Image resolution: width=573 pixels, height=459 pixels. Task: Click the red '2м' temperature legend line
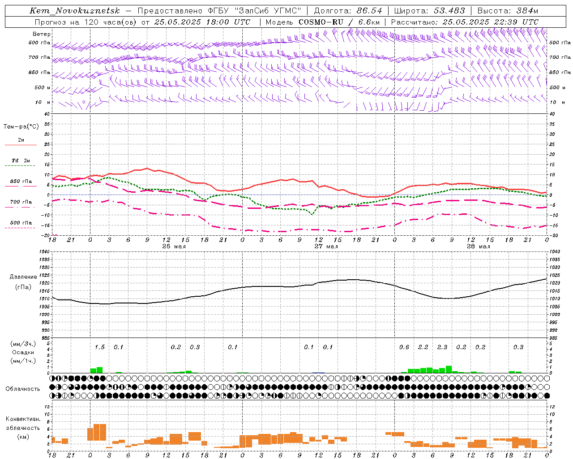pyautogui.click(x=21, y=145)
